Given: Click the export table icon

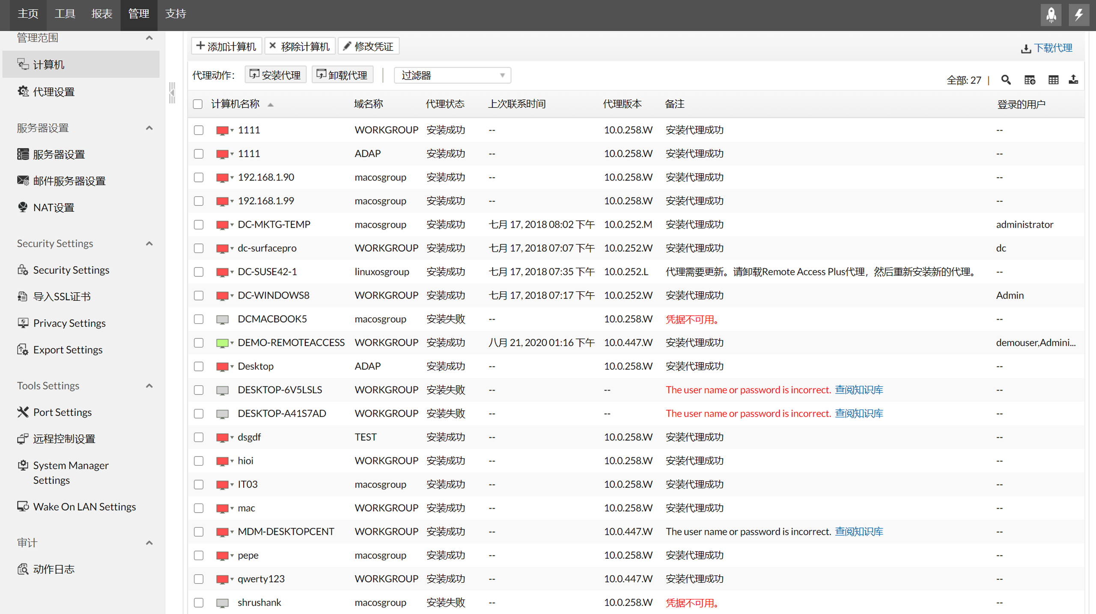Looking at the screenshot, I should (1073, 80).
